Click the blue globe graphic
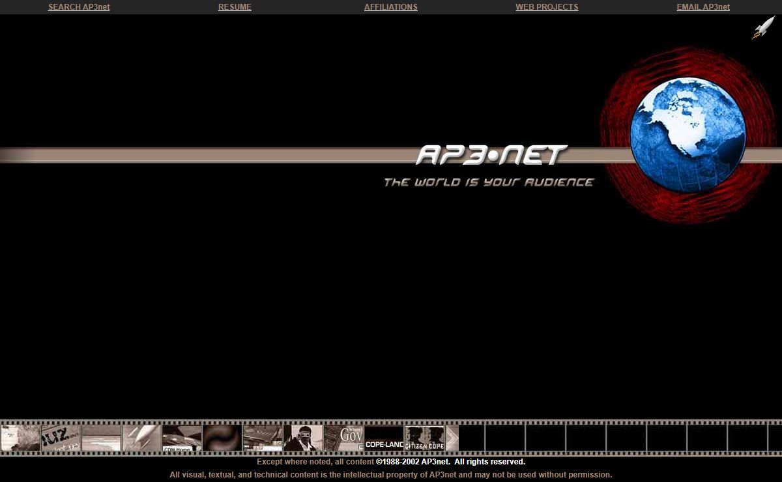The image size is (782, 482). pyautogui.click(x=688, y=135)
